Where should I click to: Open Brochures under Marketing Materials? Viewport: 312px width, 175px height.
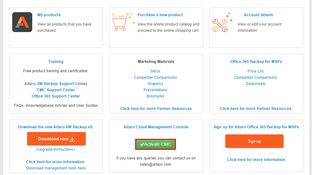tap(156, 96)
